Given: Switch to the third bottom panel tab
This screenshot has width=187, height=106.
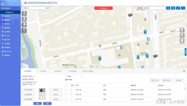Looking at the screenshot, I should coord(58,71).
